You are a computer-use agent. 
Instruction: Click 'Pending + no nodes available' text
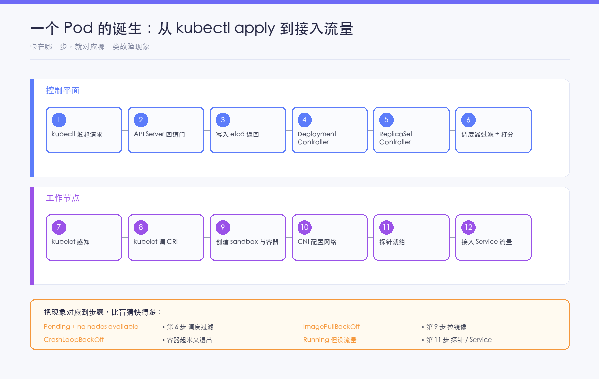click(91, 327)
